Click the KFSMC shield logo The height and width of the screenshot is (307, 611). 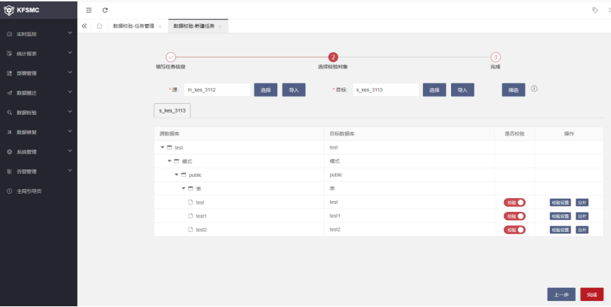9,10
